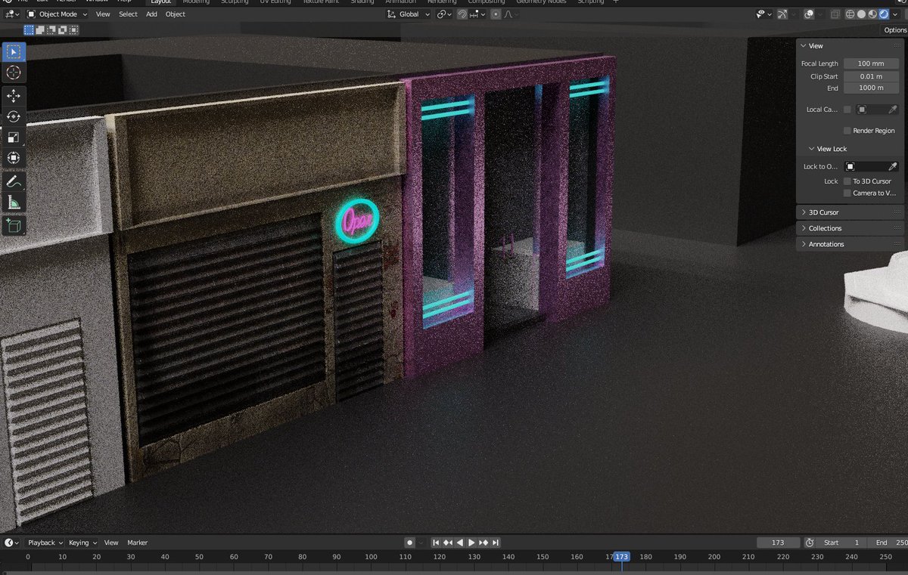Image resolution: width=908 pixels, height=575 pixels.
Task: Click the Options button
Action: [x=895, y=30]
